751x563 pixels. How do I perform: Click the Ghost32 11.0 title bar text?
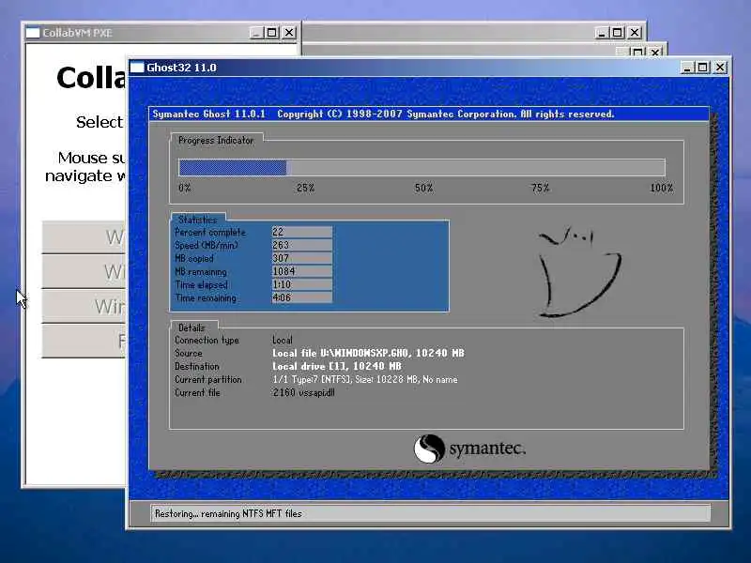point(181,68)
